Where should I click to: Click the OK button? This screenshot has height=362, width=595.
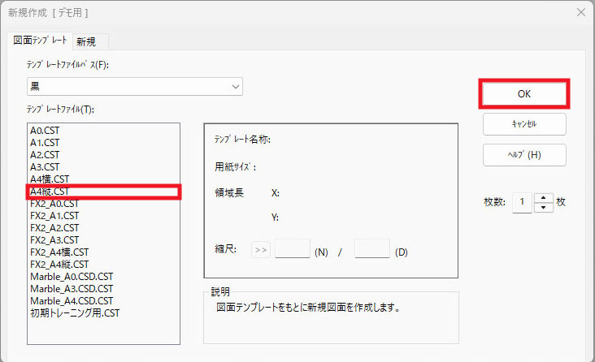[523, 93]
